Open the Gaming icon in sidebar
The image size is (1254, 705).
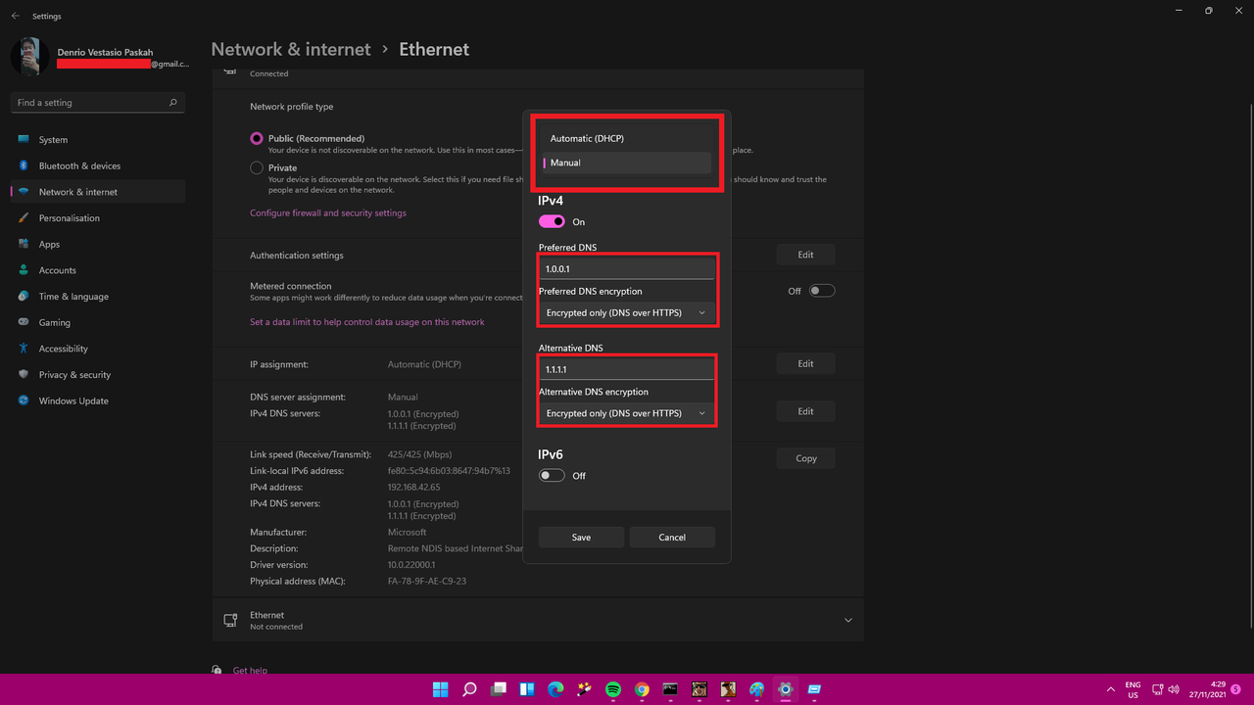tap(24, 322)
